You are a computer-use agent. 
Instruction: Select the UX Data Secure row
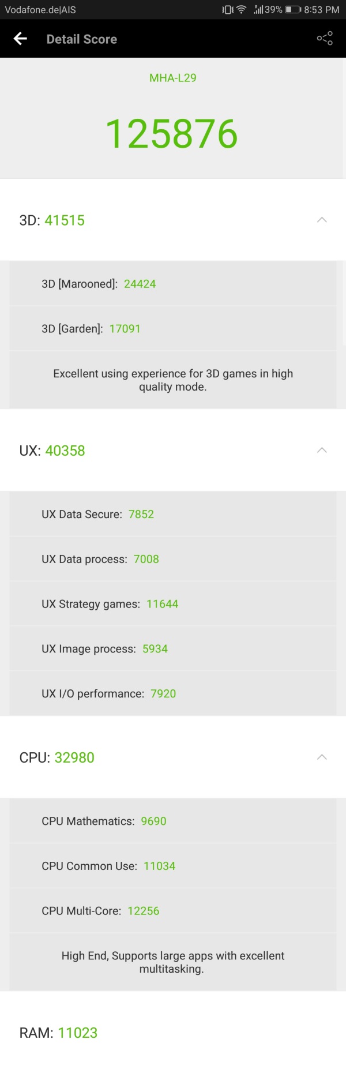tap(173, 514)
